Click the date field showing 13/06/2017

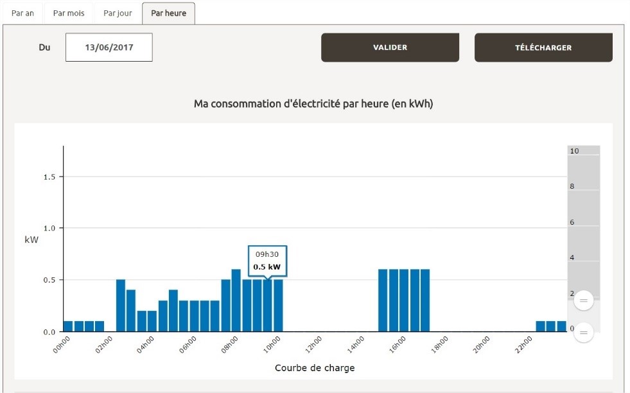click(x=109, y=48)
